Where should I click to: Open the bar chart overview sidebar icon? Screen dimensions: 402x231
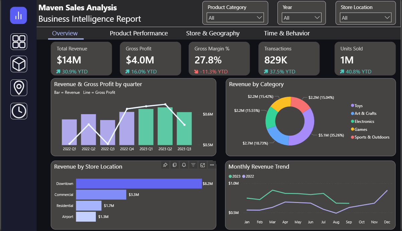(x=18, y=15)
